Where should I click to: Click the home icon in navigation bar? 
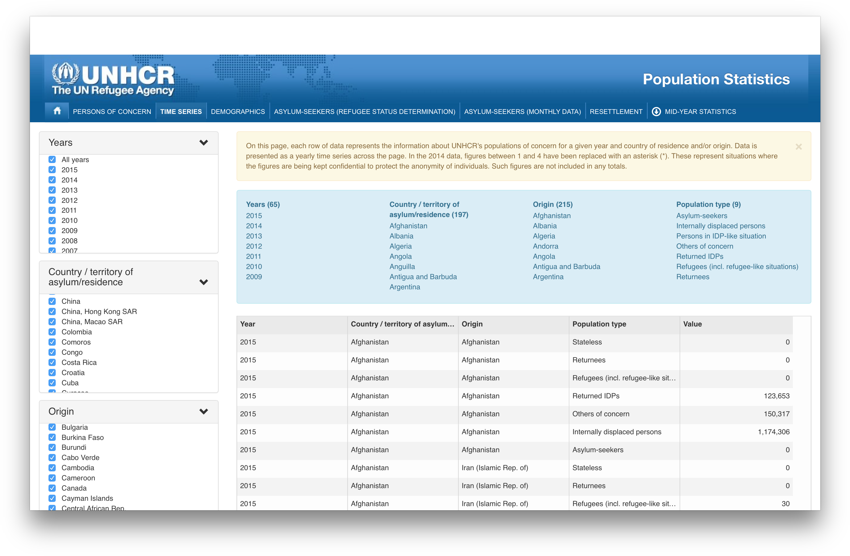57,111
